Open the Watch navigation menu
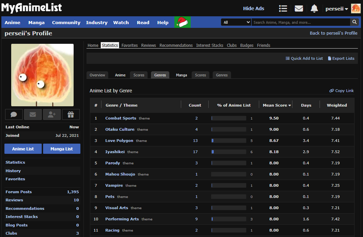This screenshot has width=363, height=237. 121,22
